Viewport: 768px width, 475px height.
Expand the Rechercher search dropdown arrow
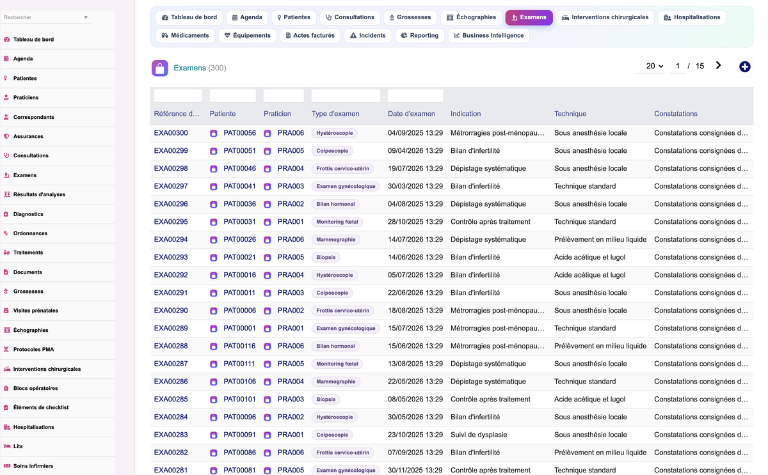[86, 17]
